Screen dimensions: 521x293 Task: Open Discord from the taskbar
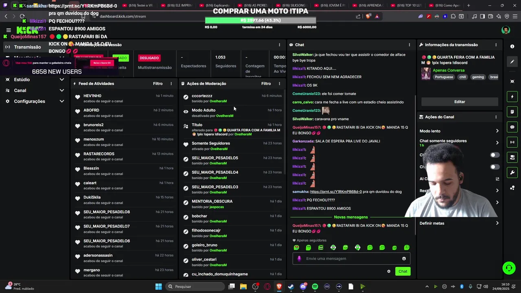click(303, 286)
